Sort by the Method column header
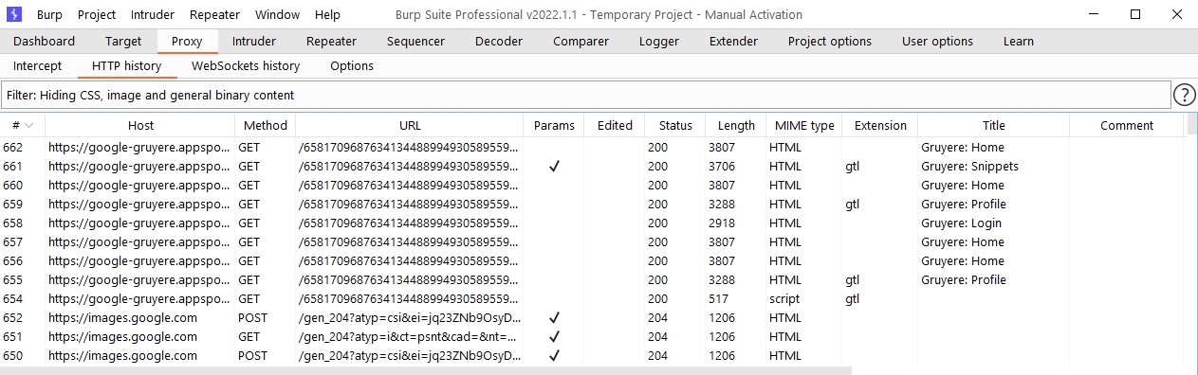This screenshot has height=375, width=1198. (x=266, y=125)
